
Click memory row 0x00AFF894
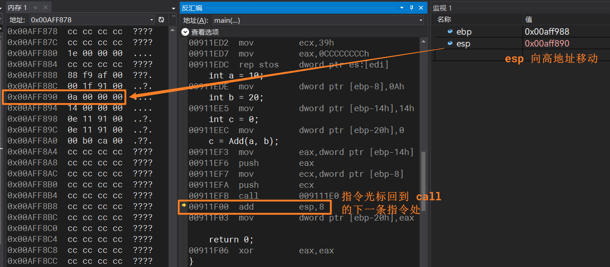pyautogui.click(x=80, y=108)
